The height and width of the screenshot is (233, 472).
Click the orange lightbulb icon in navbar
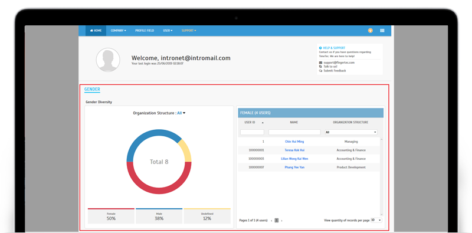tap(371, 31)
